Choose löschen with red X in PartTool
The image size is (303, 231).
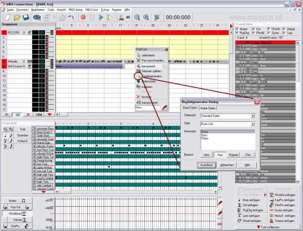pos(144,97)
